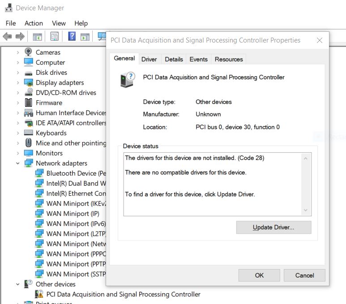346x304 pixels.
Task: Click the Other devices category icon
Action: click(28, 284)
